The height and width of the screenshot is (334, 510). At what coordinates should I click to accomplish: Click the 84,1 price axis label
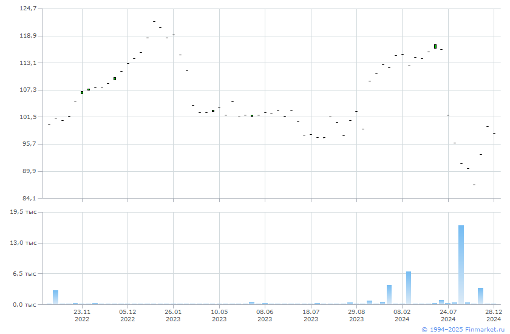pos(29,198)
